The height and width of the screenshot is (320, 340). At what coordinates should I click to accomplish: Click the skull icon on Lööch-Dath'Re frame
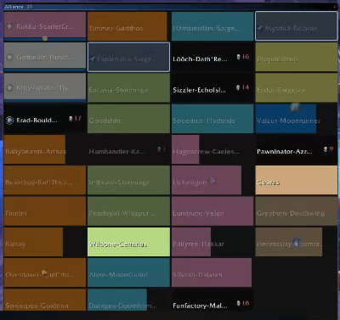(x=239, y=57)
